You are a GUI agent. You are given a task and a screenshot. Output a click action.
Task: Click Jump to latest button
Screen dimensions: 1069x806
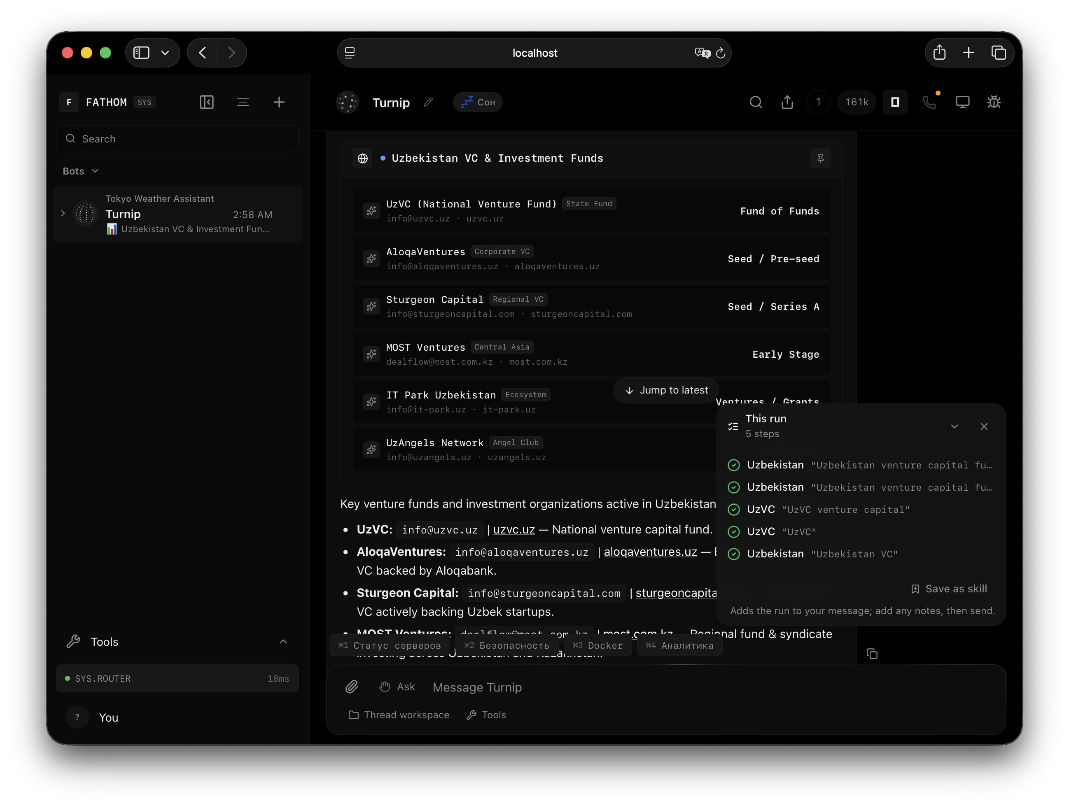click(666, 390)
